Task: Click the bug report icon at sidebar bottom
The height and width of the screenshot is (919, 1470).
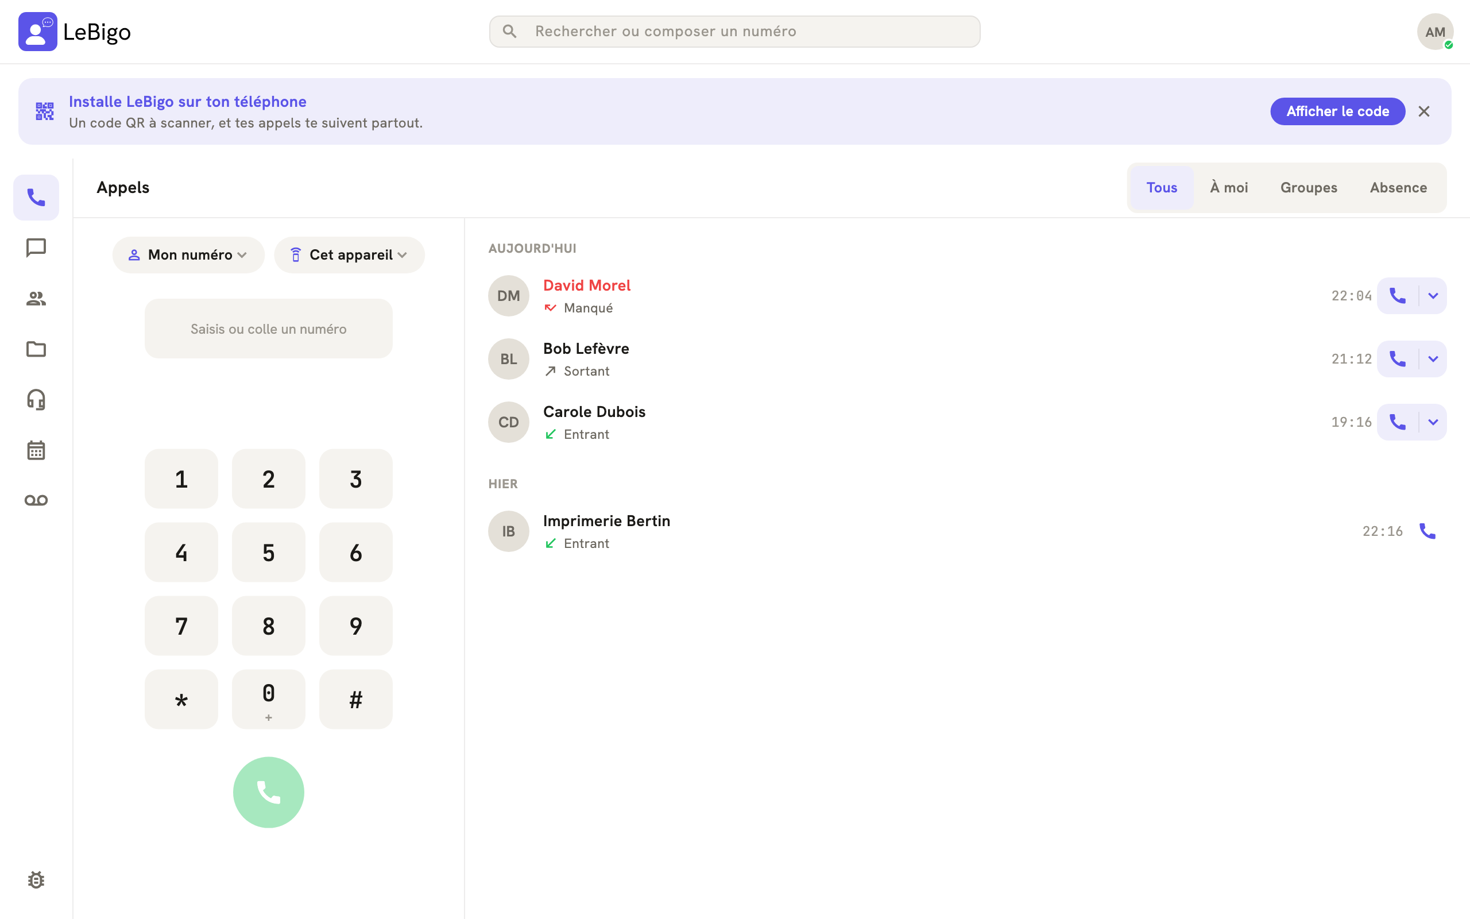Action: [x=36, y=879]
